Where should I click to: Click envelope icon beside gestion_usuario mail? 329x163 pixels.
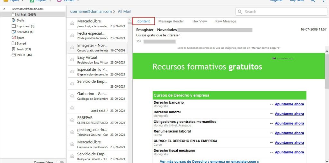click(x=72, y=132)
